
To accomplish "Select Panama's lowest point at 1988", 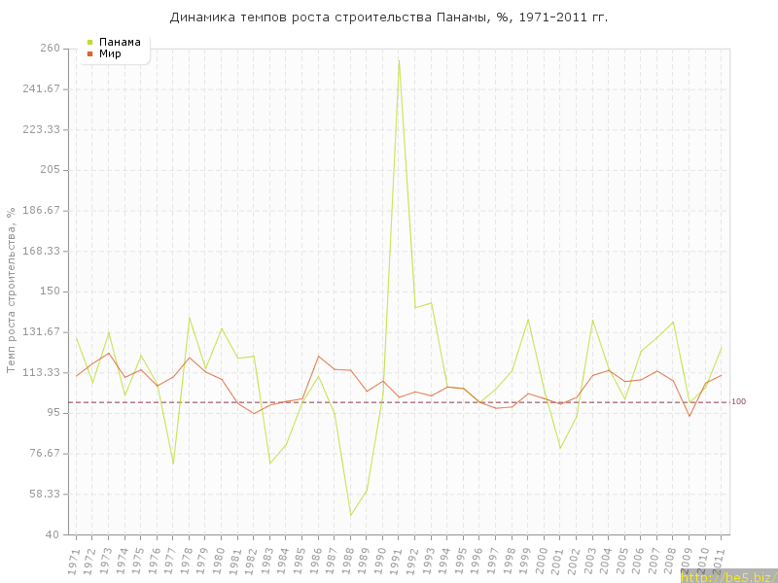I will [x=350, y=515].
